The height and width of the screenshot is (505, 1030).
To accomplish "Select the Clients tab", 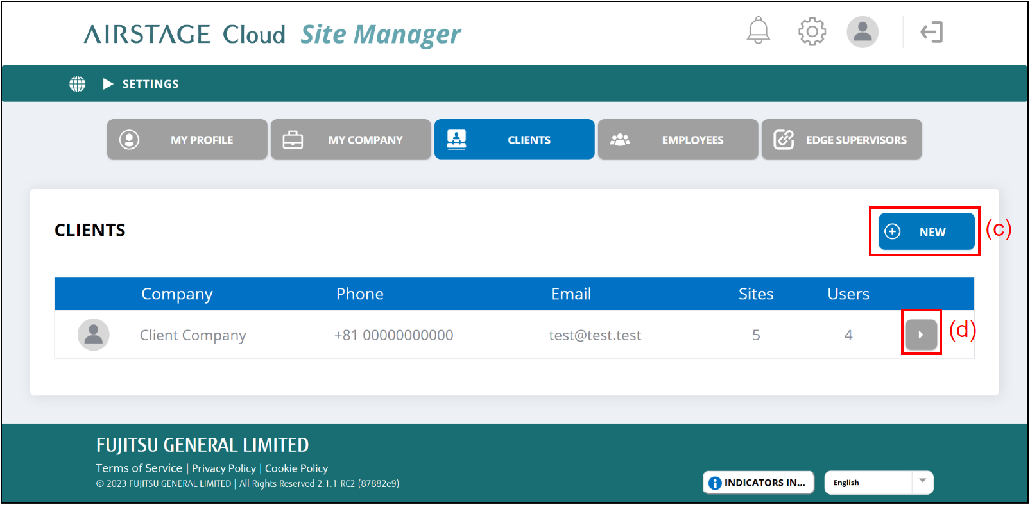I will tap(515, 140).
